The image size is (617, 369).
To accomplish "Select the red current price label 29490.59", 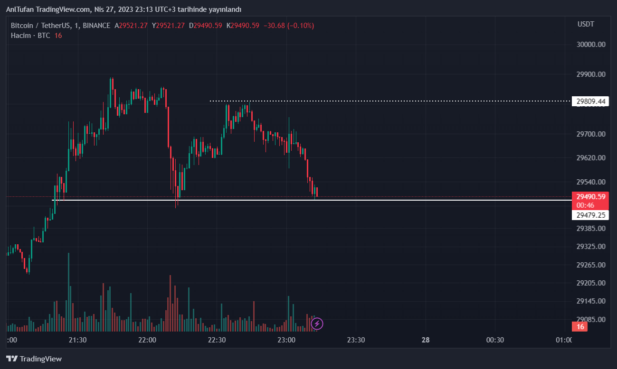I will [x=590, y=196].
